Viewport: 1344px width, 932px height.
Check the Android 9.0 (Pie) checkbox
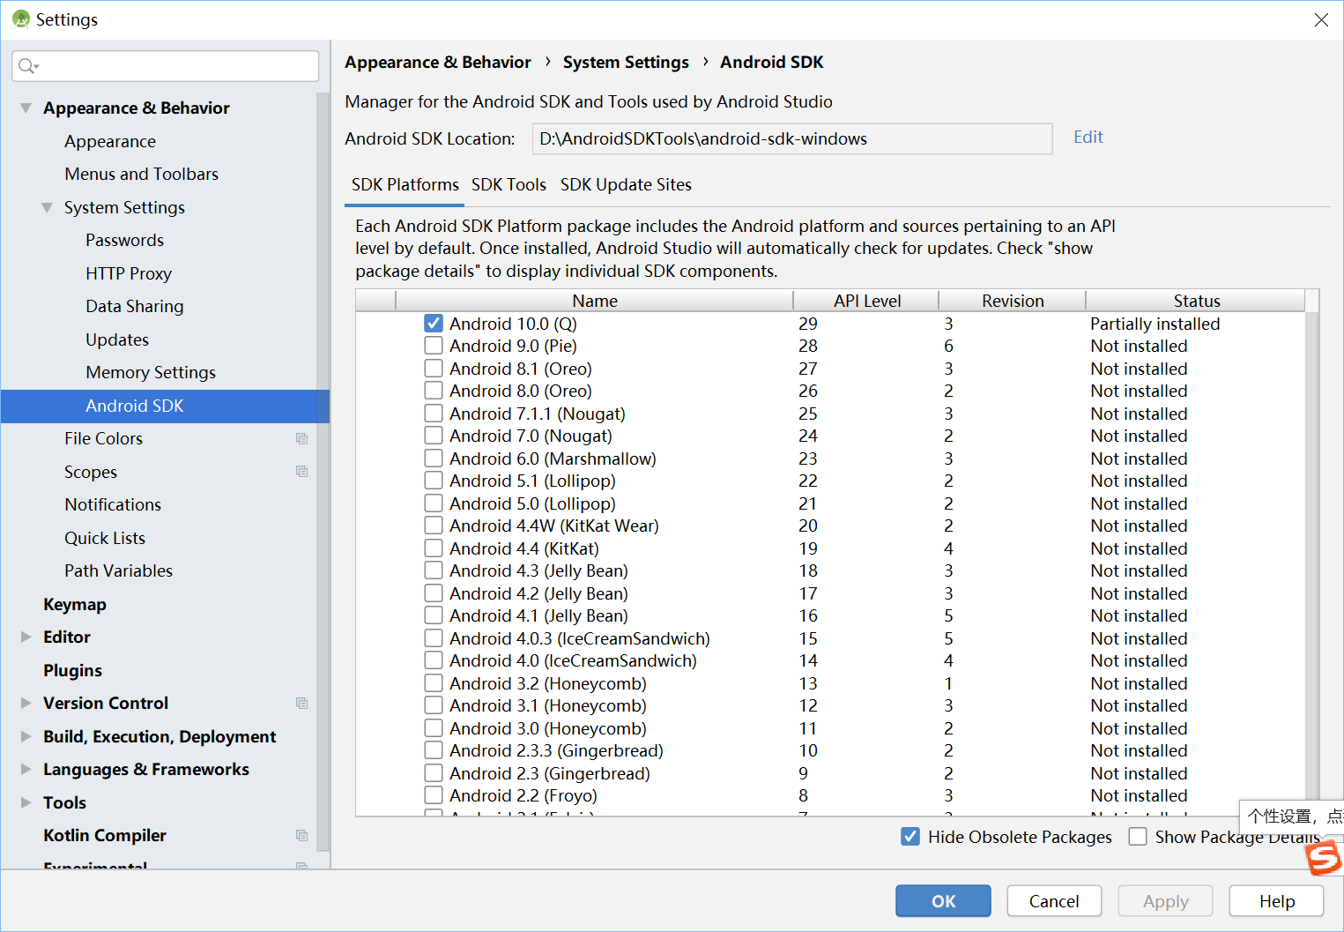pyautogui.click(x=434, y=346)
